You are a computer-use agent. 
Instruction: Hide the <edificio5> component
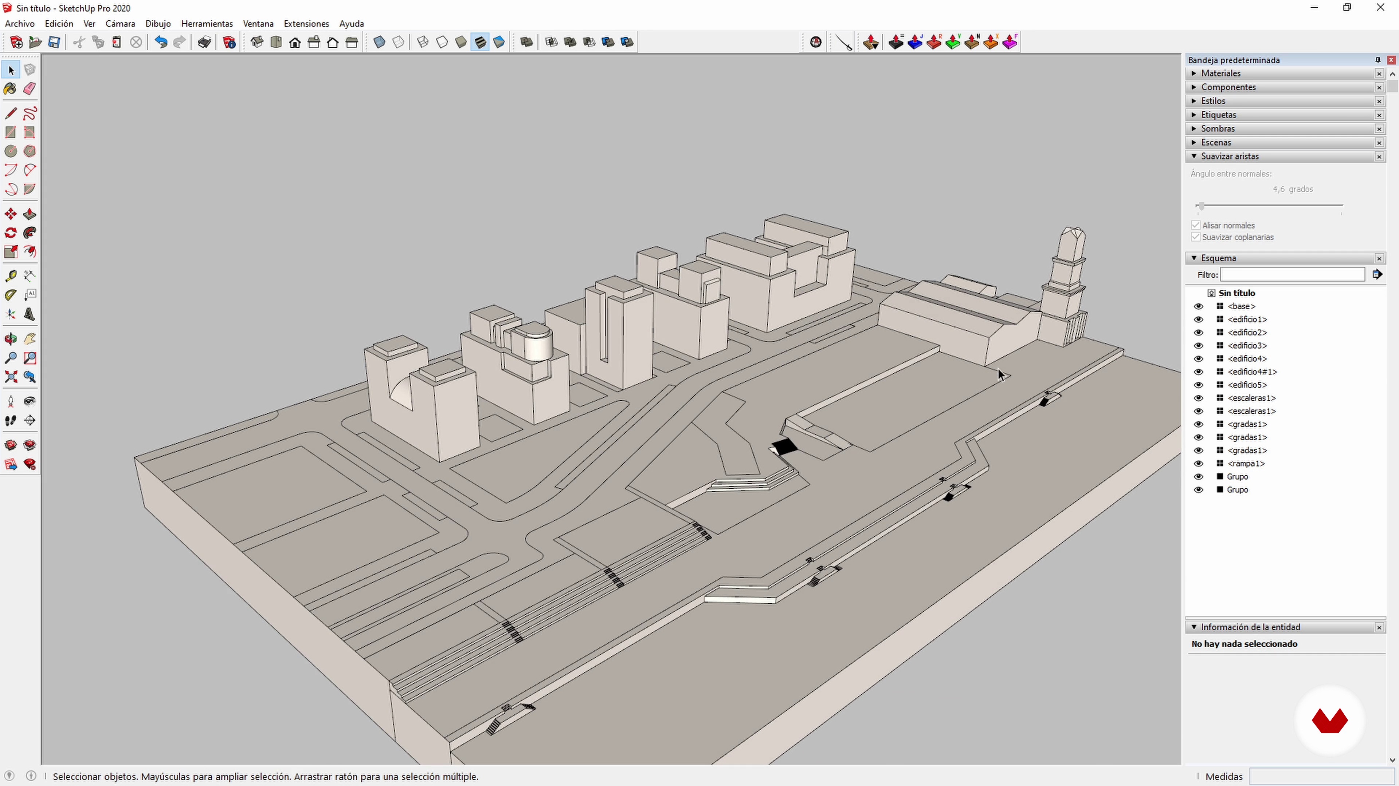(1199, 385)
